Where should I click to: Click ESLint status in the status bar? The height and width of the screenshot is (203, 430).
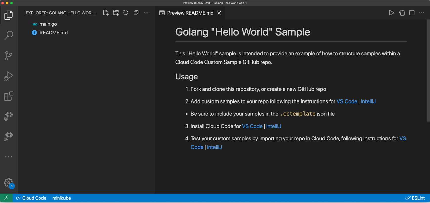coord(415,198)
